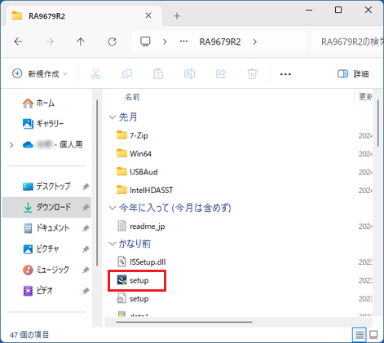Click the pin icon beside ピクチャ
Viewport: 384px width, 343px height.
tap(86, 249)
